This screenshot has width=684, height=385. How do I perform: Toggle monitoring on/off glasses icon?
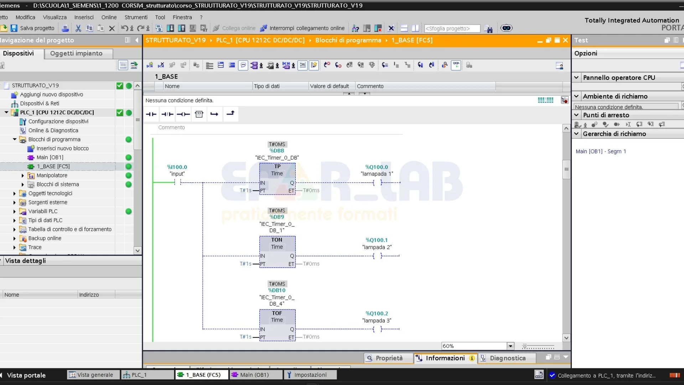[456, 65]
